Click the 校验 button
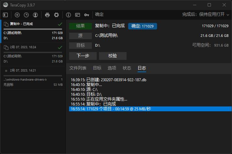This screenshot has width=232, height=154. point(113,56)
